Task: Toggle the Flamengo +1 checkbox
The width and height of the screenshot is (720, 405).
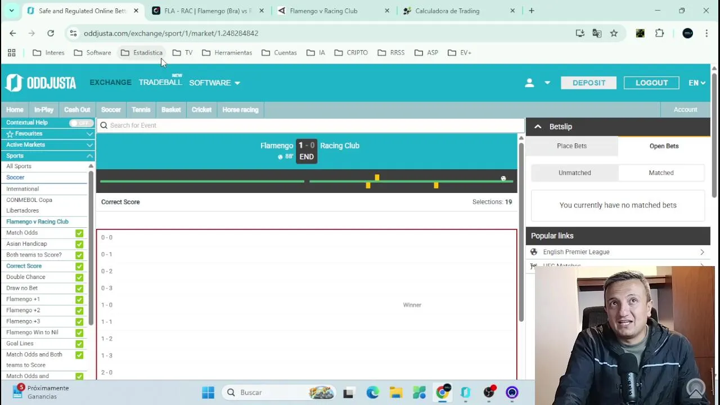Action: [79, 299]
